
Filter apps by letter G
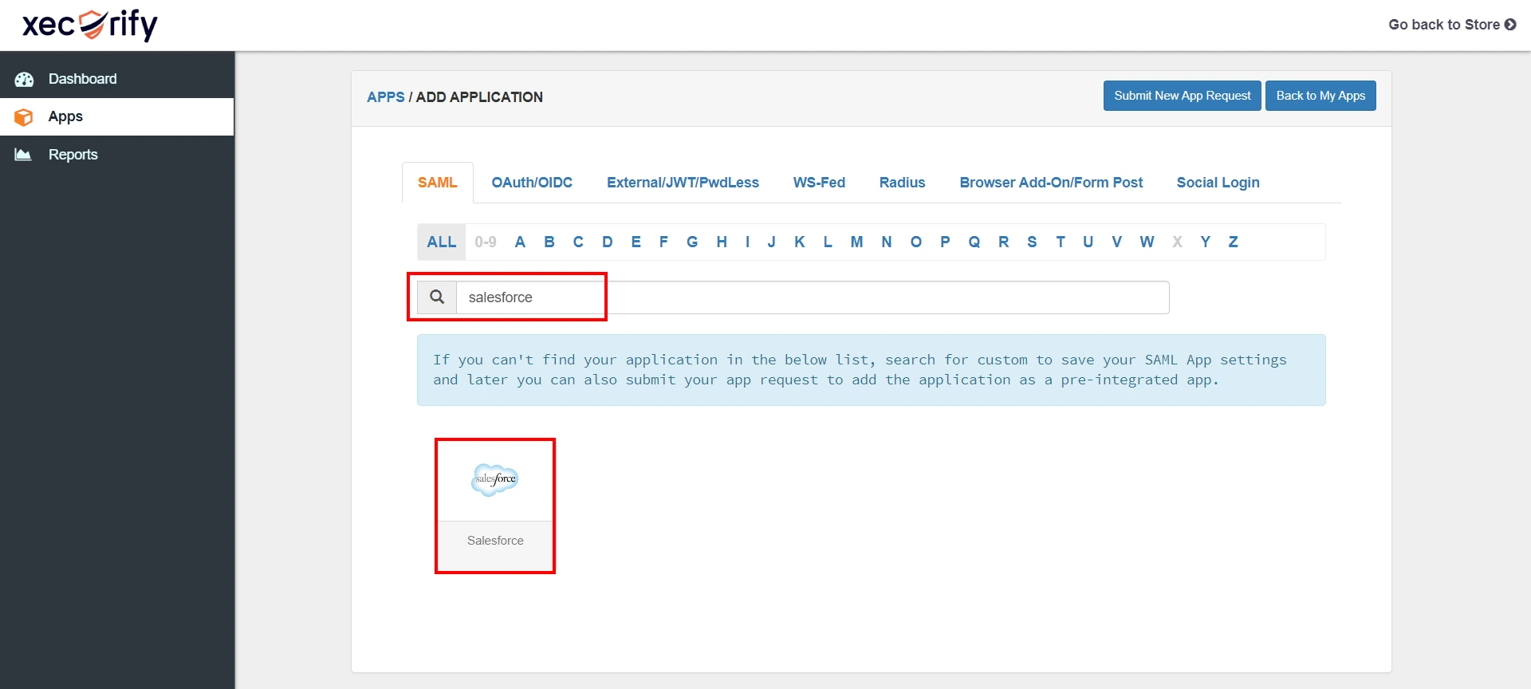692,242
